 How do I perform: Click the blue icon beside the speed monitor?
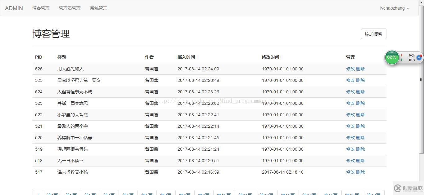419,57
